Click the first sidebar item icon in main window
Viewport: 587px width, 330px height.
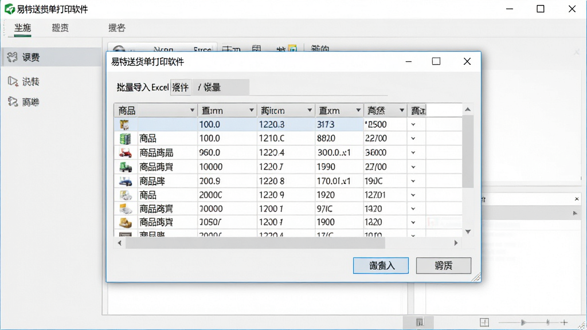(x=13, y=57)
